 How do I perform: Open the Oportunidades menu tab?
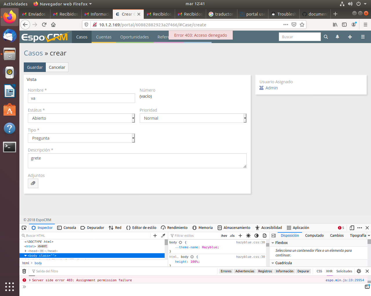pyautogui.click(x=134, y=37)
